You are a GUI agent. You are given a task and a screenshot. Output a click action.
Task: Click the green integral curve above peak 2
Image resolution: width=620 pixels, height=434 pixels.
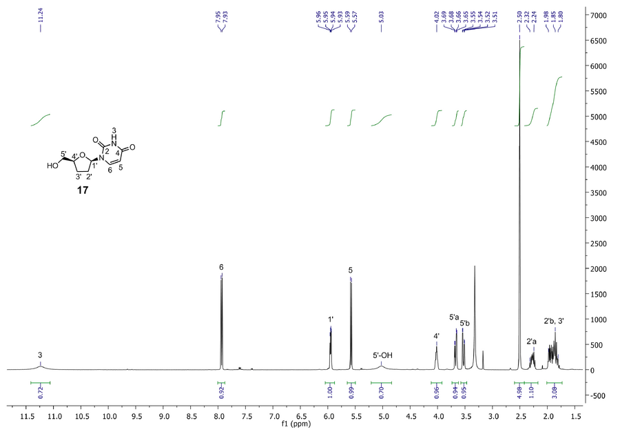point(221,119)
